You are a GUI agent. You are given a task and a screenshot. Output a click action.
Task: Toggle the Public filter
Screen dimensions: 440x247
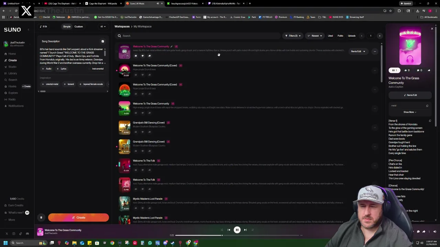pyautogui.click(x=340, y=36)
